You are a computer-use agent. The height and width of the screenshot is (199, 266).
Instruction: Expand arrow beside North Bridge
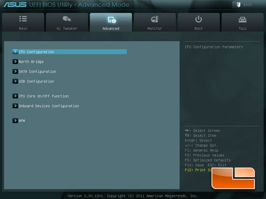coord(15,62)
